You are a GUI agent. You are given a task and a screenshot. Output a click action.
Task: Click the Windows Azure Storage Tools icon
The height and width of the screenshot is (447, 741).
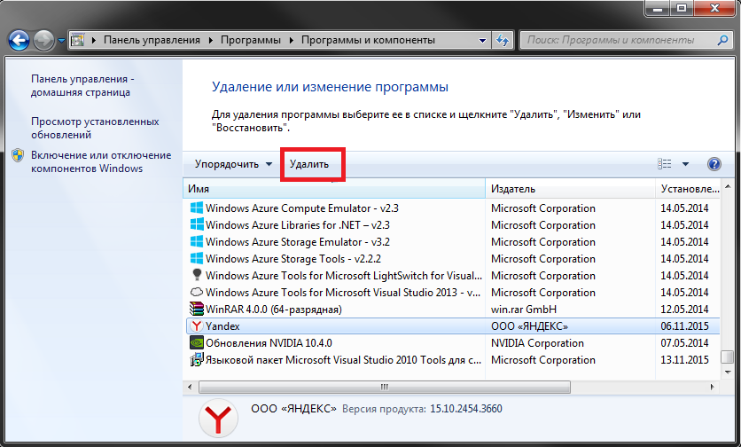click(196, 259)
